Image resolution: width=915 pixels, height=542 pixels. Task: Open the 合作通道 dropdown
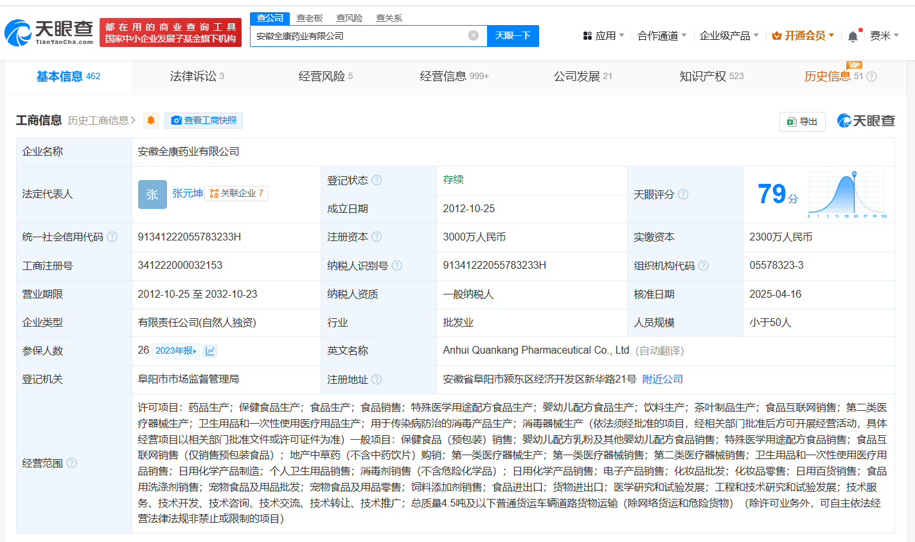pos(662,36)
